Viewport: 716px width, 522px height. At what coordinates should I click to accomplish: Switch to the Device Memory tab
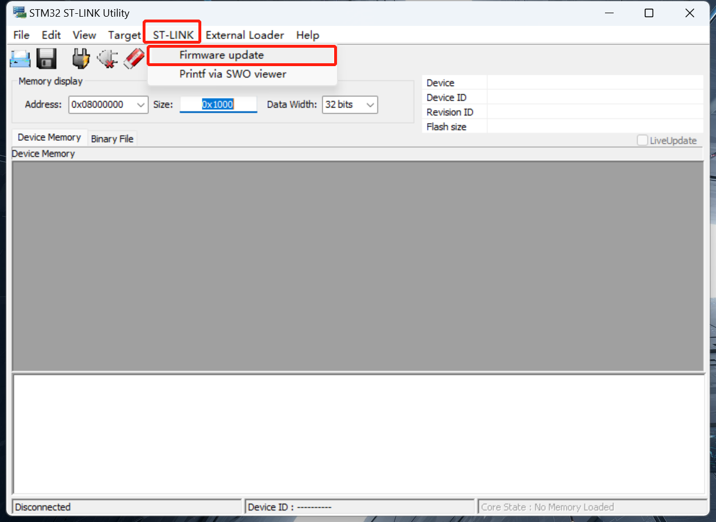[49, 137]
